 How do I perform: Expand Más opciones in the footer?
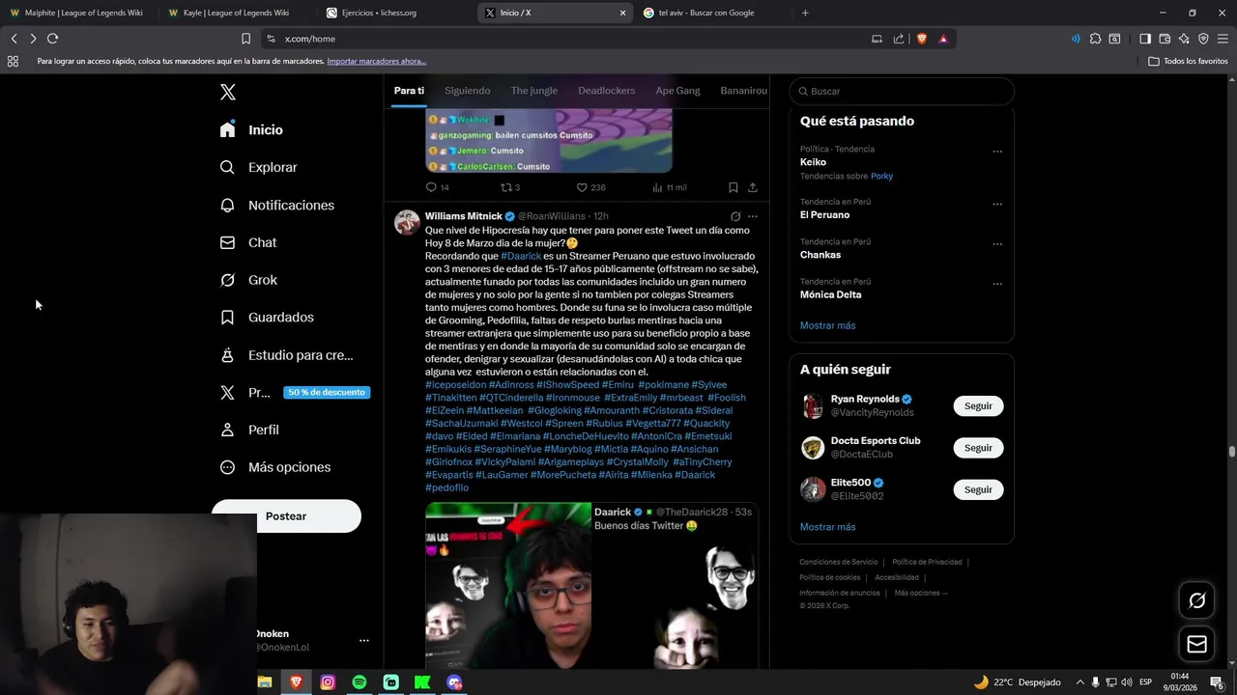point(920,593)
